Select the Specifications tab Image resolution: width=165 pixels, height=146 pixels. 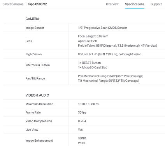pyautogui.click(x=135, y=4)
